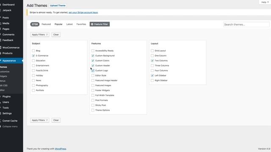Open Tools in sidebar
This screenshot has width=271, height=152.
[x=6, y=108]
